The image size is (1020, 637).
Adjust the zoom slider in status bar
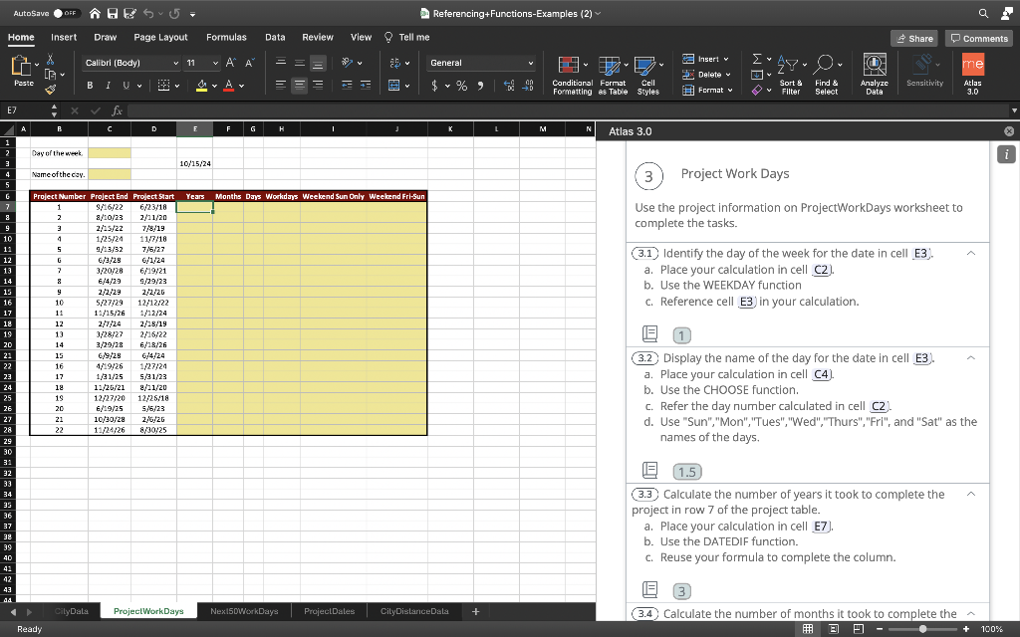click(924, 629)
